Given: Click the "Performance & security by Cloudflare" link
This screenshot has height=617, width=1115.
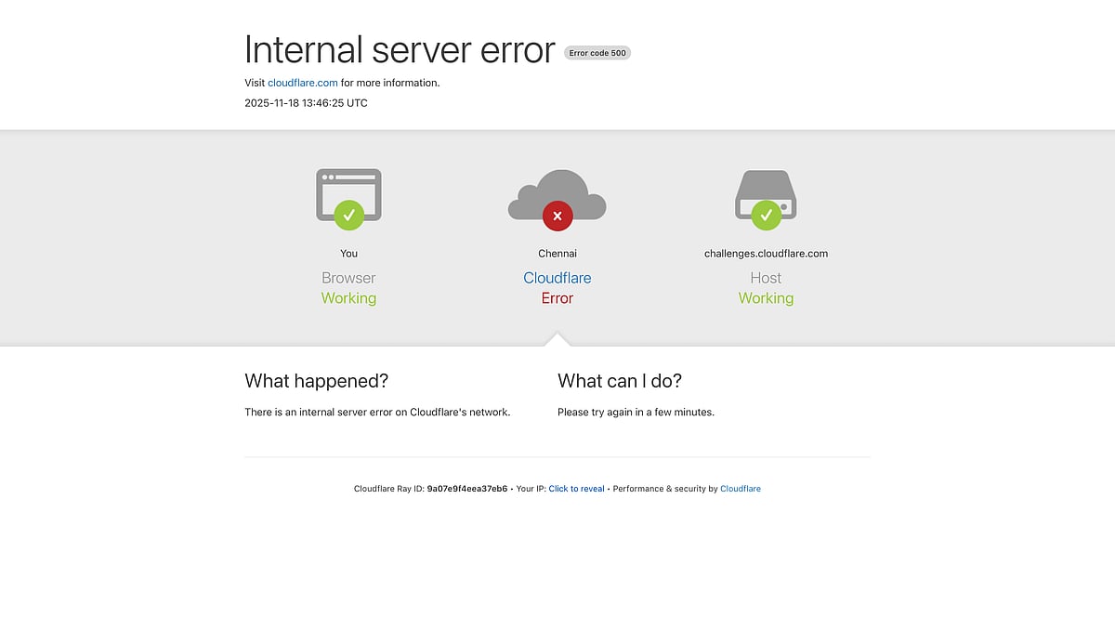Looking at the screenshot, I should 741,488.
